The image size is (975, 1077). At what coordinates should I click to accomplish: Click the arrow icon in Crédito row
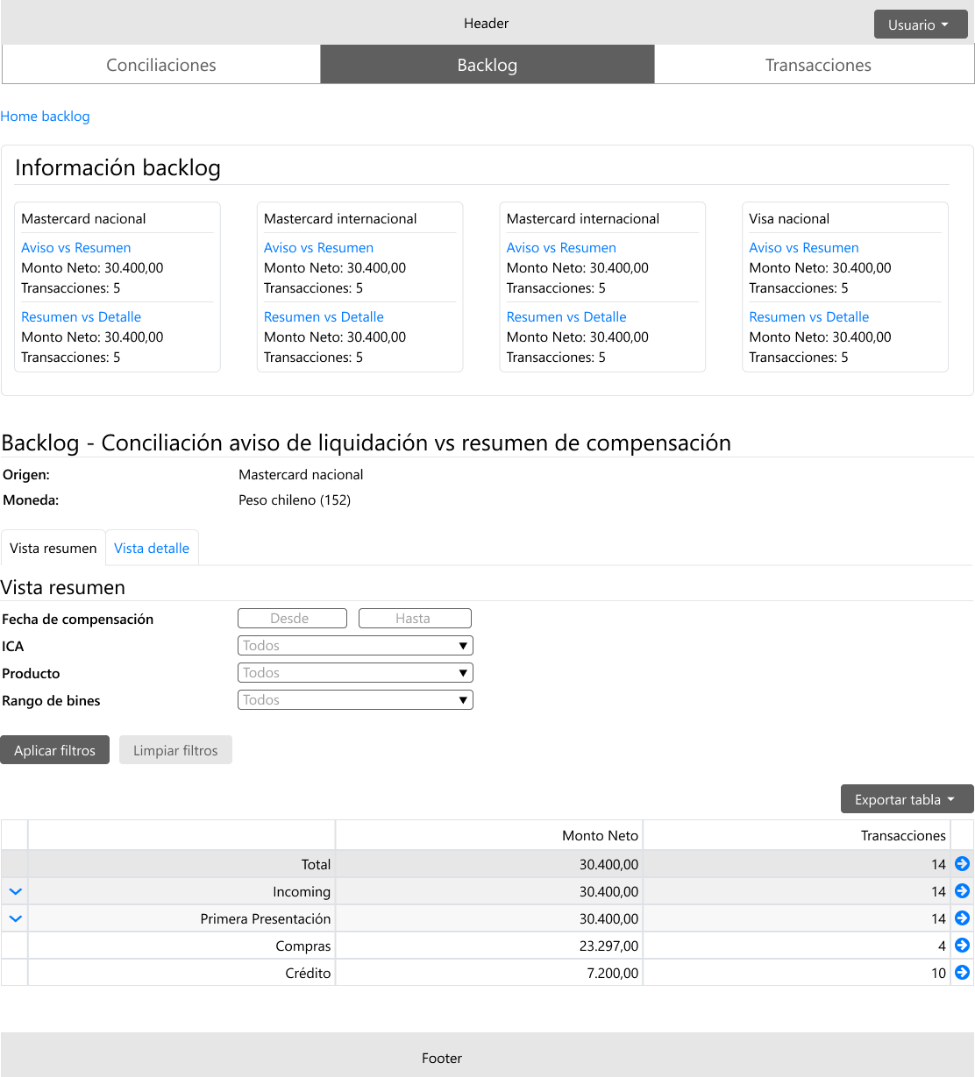[962, 973]
